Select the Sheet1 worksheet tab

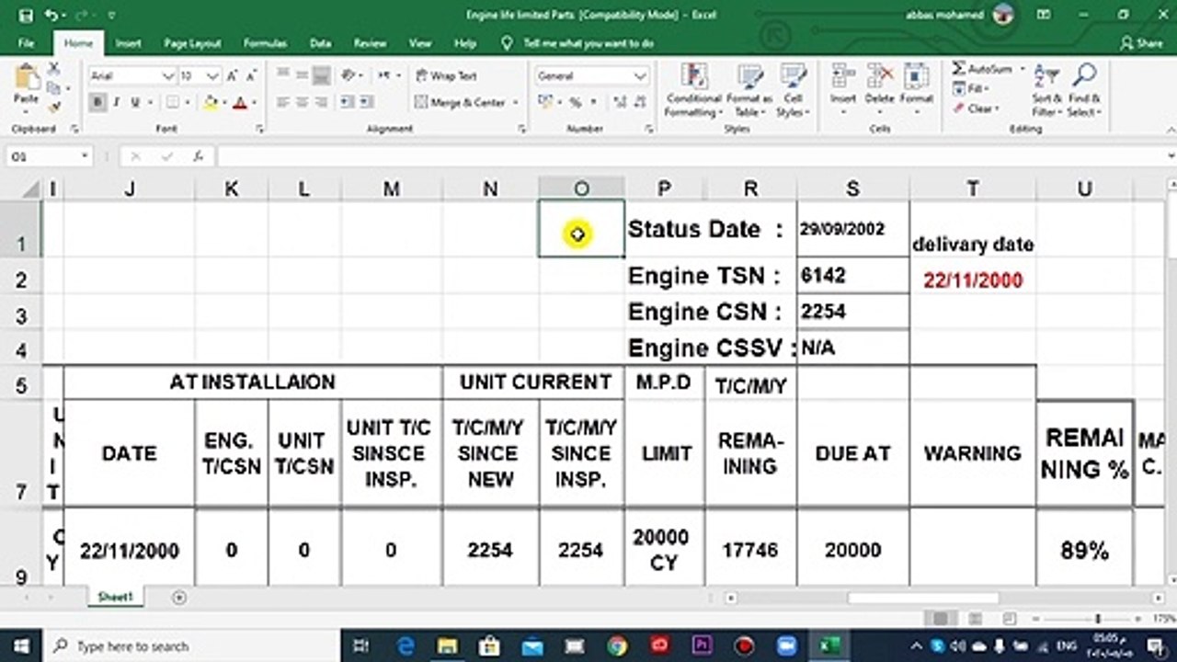116,597
